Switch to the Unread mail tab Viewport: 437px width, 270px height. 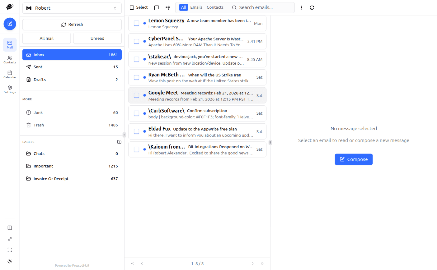click(x=97, y=38)
